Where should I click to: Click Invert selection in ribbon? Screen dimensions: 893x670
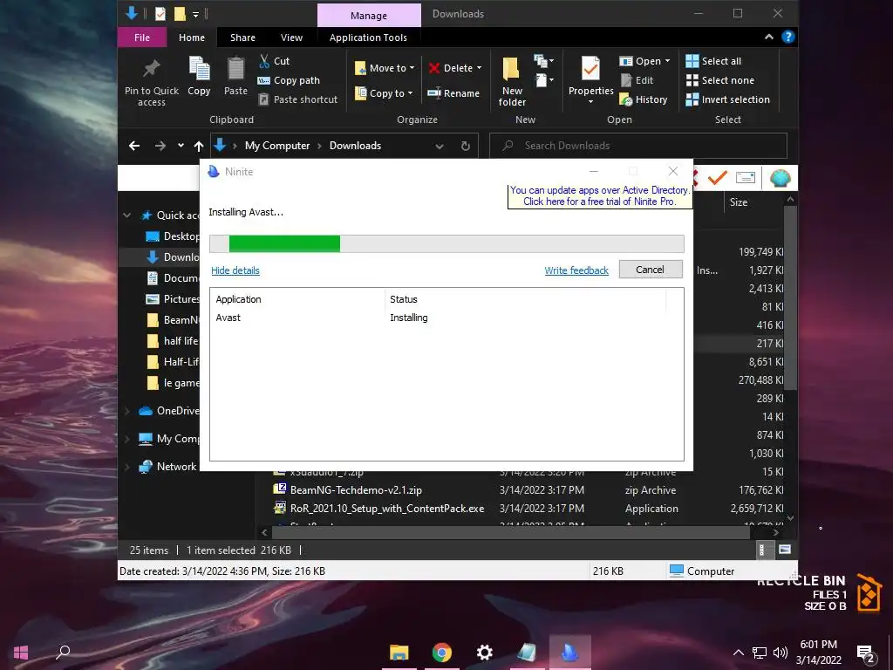(x=728, y=99)
